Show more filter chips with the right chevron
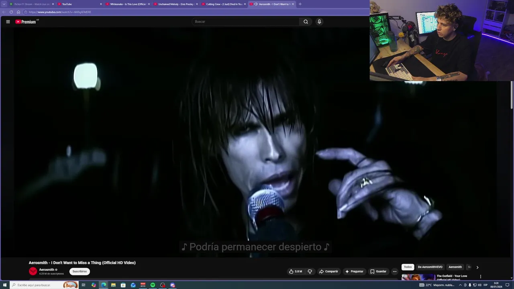 coord(477,267)
